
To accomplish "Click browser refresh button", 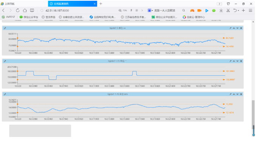I will [x=18, y=11].
